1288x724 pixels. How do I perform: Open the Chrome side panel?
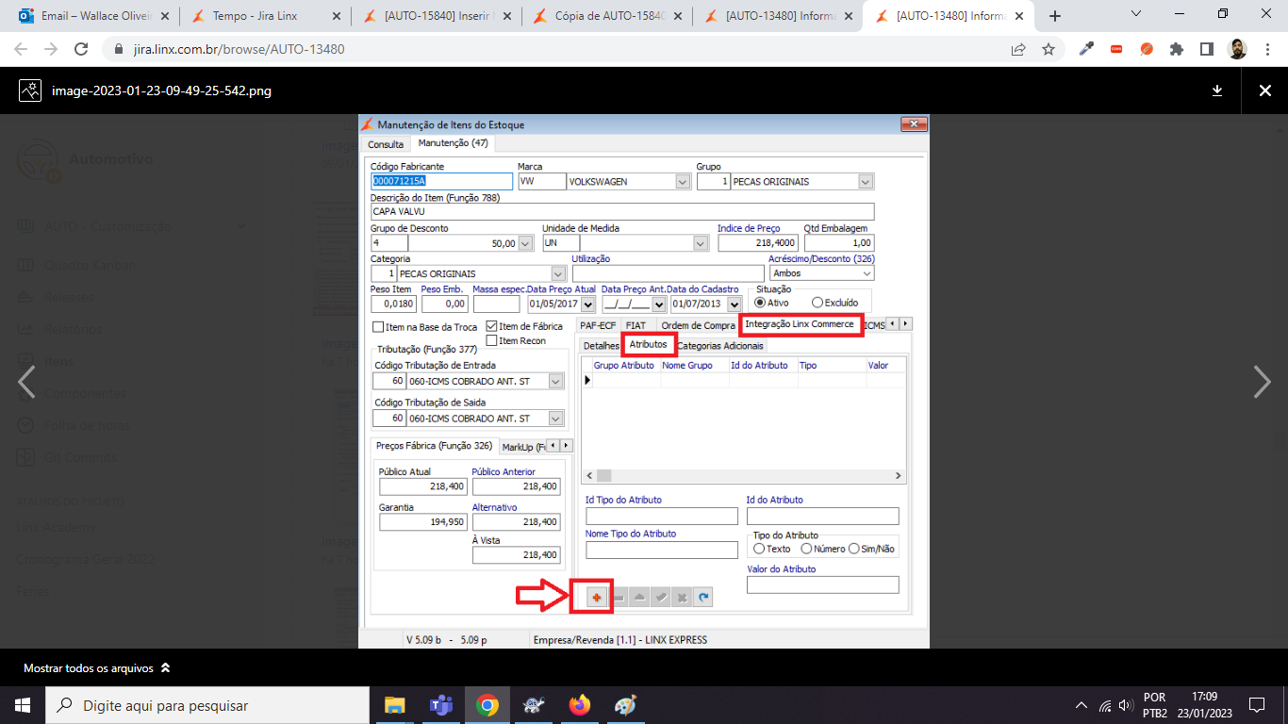point(1206,49)
